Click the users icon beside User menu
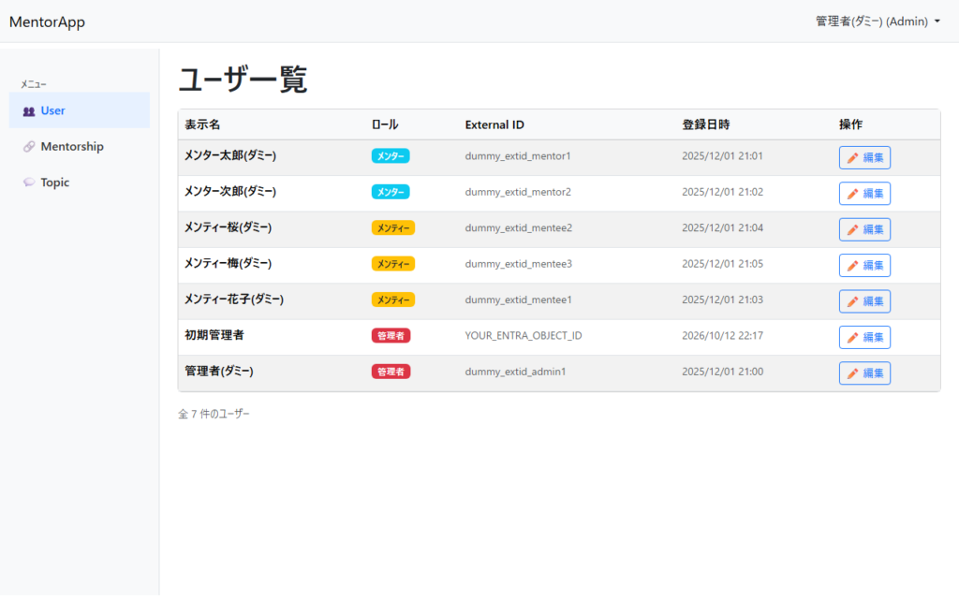 click(29, 111)
